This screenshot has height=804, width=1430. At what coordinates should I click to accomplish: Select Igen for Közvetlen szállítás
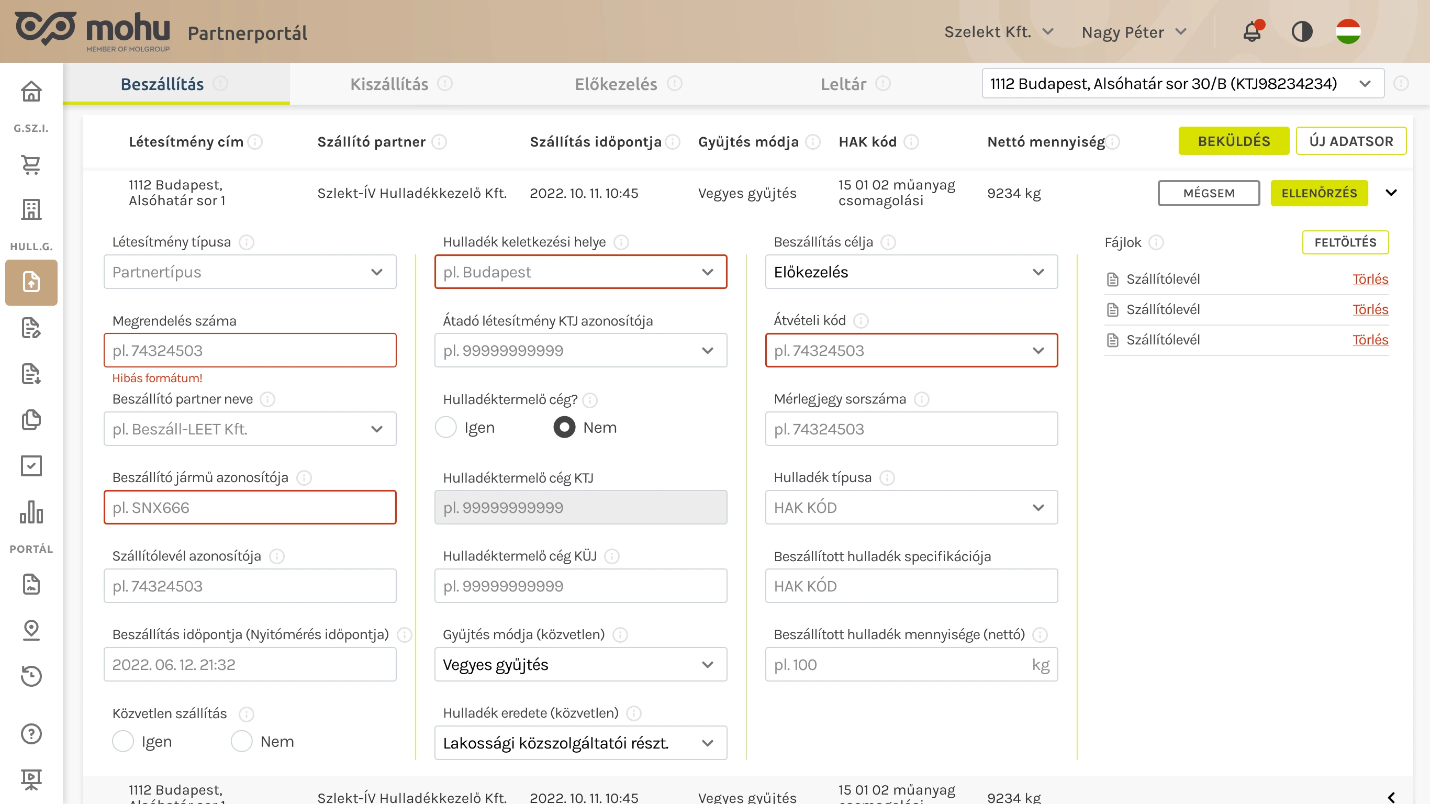[123, 741]
